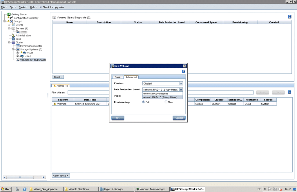Open the Help menu

pyautogui.click(x=33, y=7)
